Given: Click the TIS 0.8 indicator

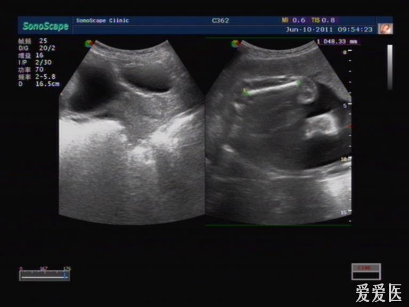Looking at the screenshot, I should (323, 20).
